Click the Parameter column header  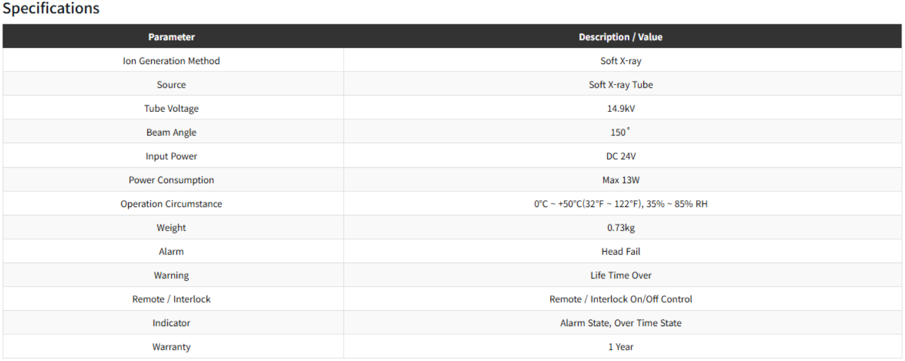click(x=172, y=37)
